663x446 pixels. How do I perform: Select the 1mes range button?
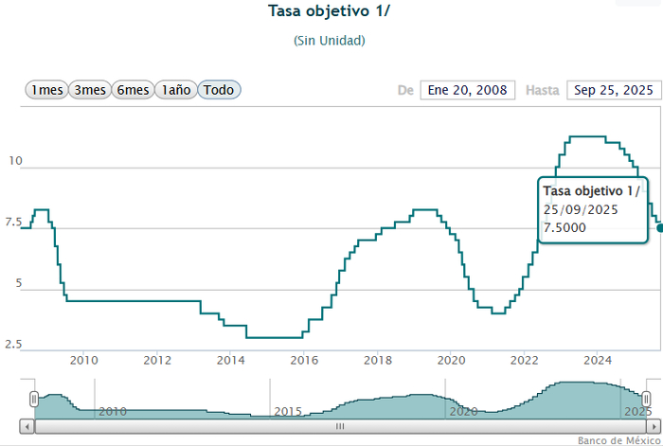pos(46,90)
